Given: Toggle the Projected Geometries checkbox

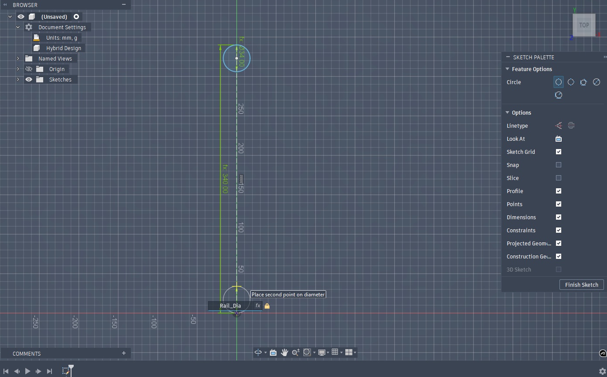Looking at the screenshot, I should tap(559, 243).
